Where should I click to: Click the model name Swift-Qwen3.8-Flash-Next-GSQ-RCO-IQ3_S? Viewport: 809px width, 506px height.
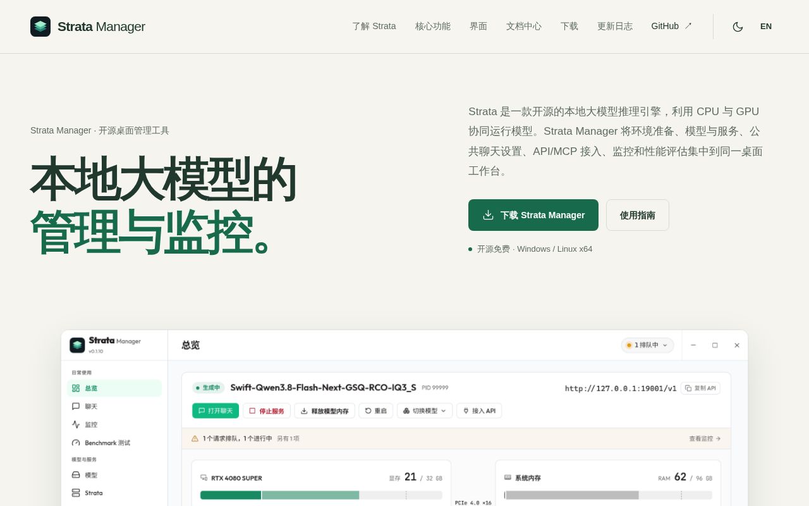pos(323,388)
